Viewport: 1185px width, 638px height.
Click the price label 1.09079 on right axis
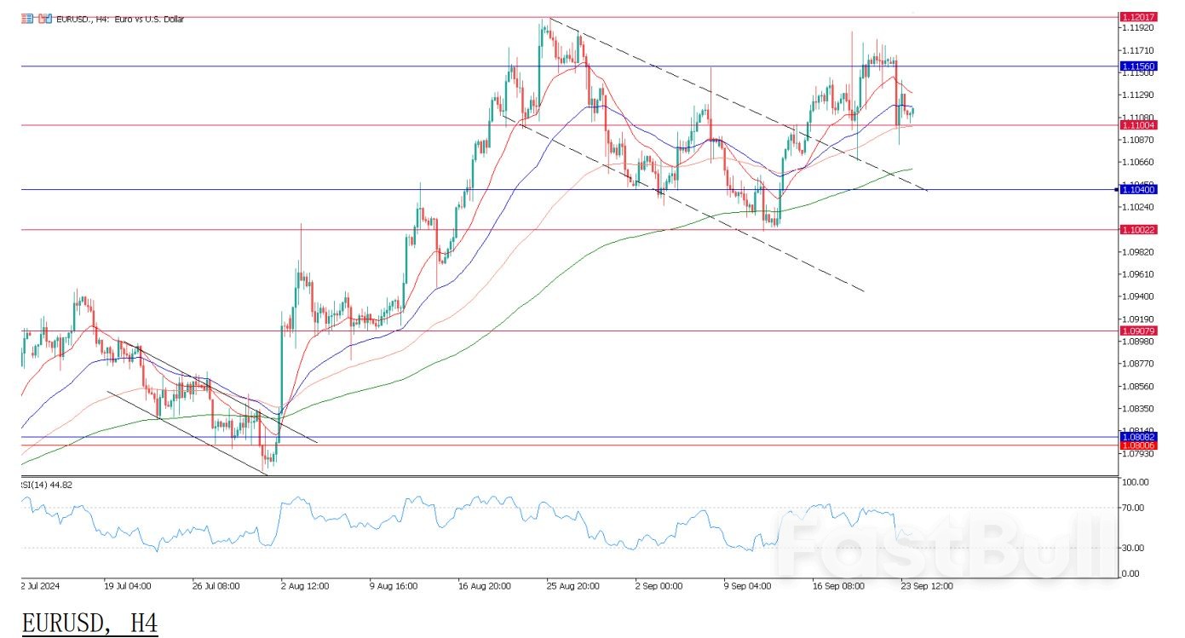coord(1140,329)
